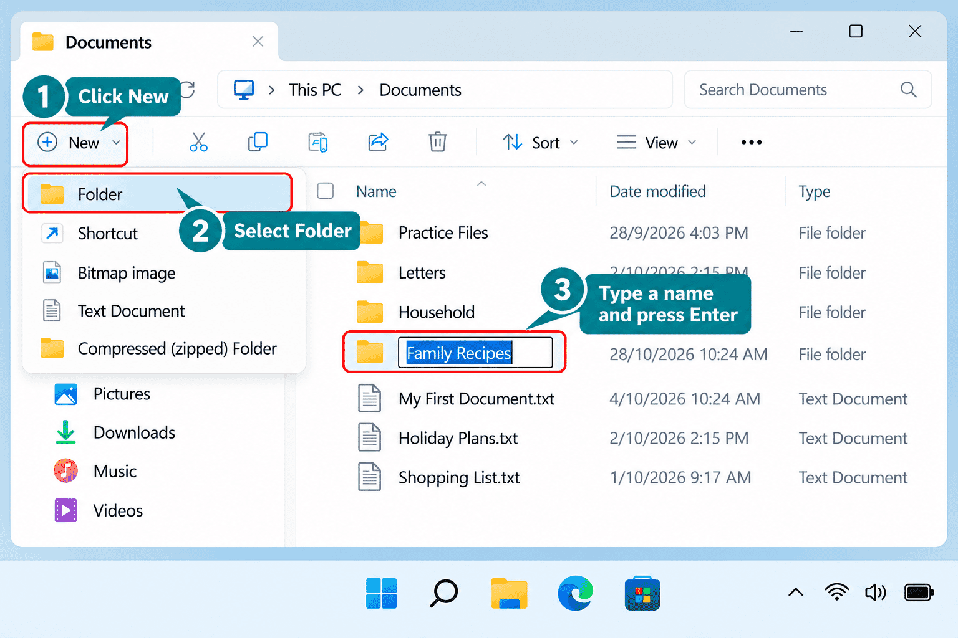Click the Copy icon in toolbar

tap(258, 142)
